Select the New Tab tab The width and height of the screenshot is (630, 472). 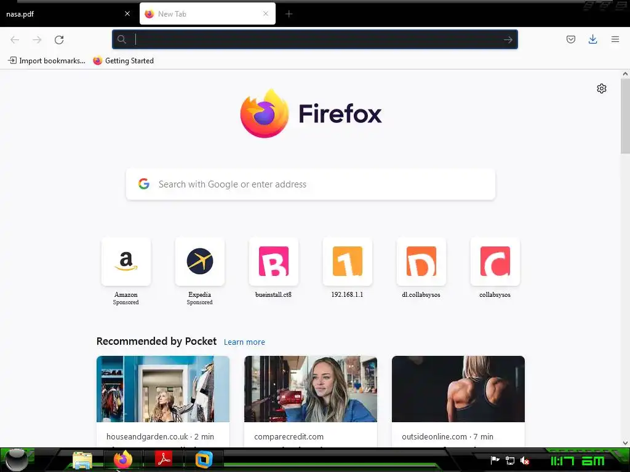click(x=207, y=14)
